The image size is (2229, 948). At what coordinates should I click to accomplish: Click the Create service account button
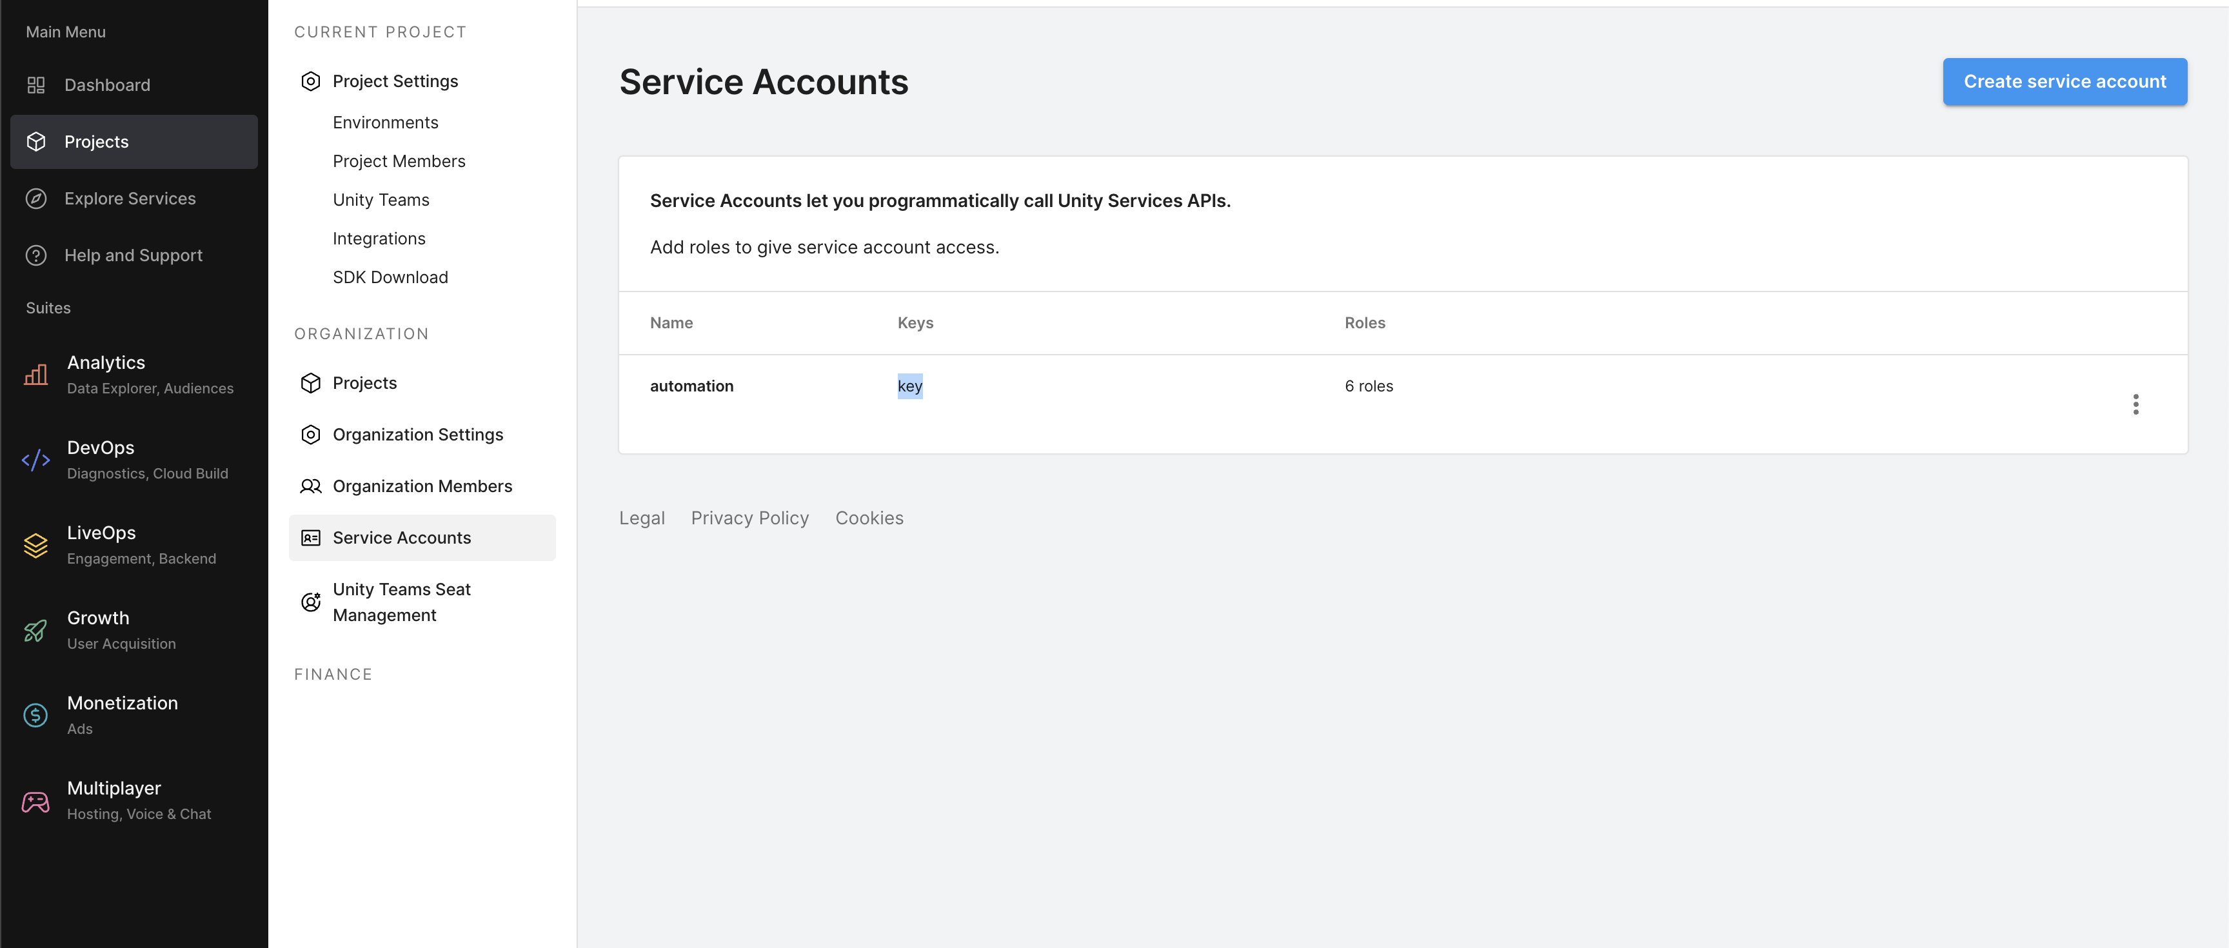(2064, 82)
